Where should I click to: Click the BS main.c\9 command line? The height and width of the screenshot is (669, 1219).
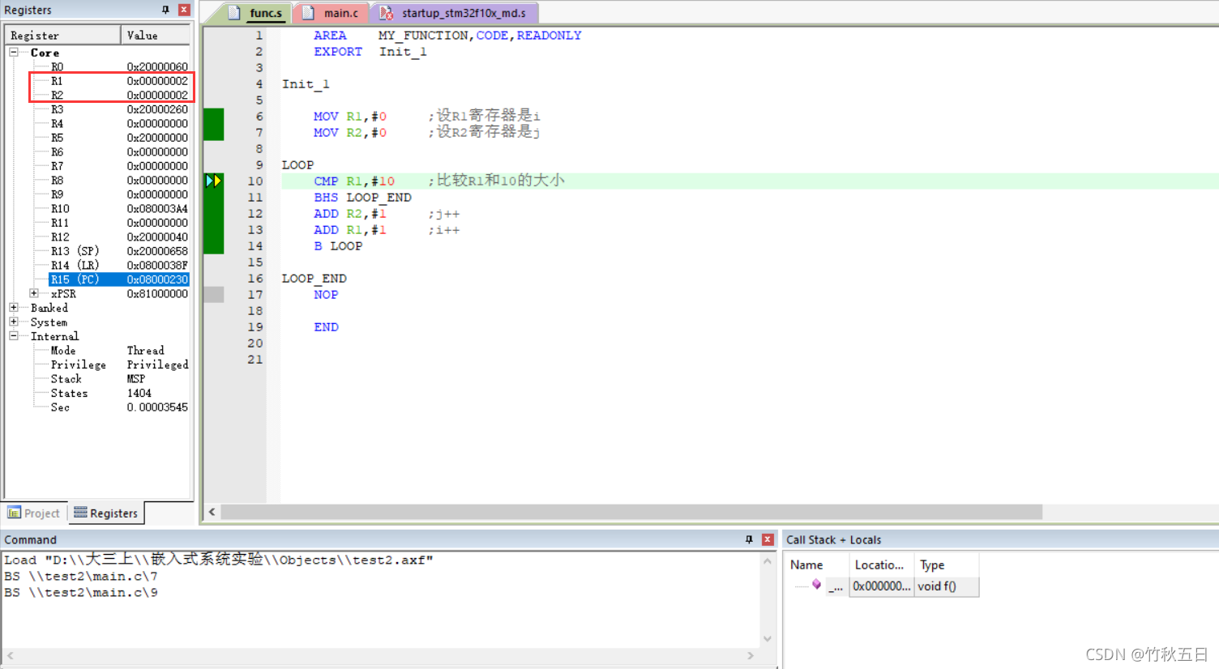81,592
